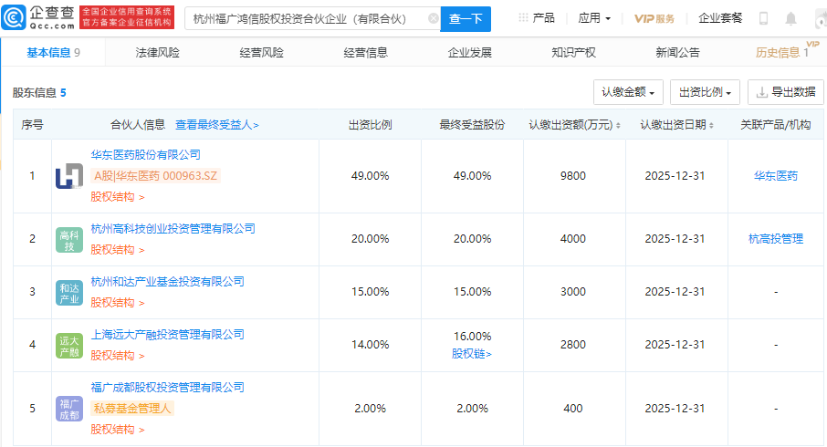Screen dimensions: 827x447
Task: Open VIP服务 in the header
Action: [654, 18]
